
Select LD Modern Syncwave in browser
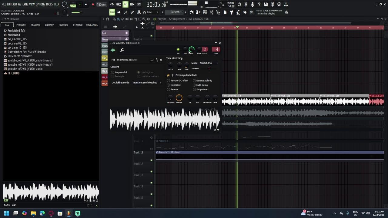click(20, 56)
